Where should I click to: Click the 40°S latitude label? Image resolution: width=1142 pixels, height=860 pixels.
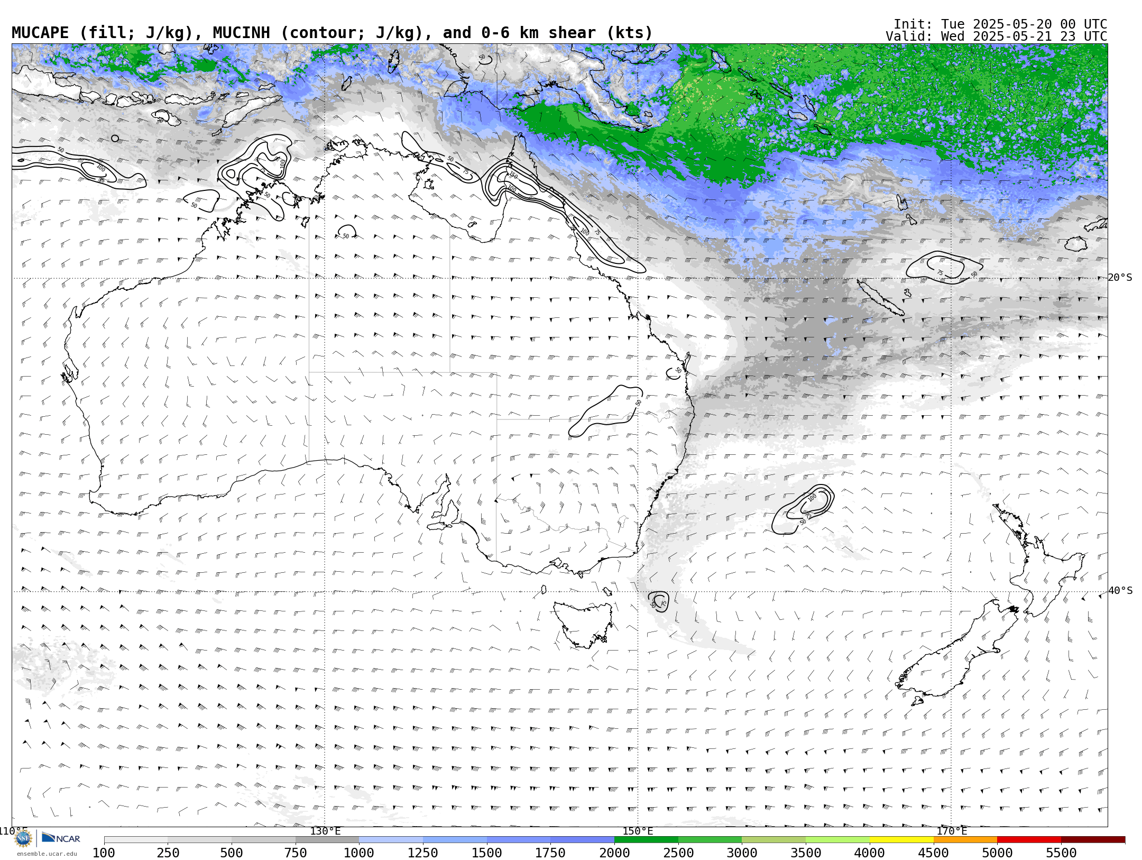tap(1120, 591)
